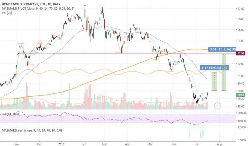Click the red pivot dot at February peak
The image size is (248, 146).
(85, 6)
